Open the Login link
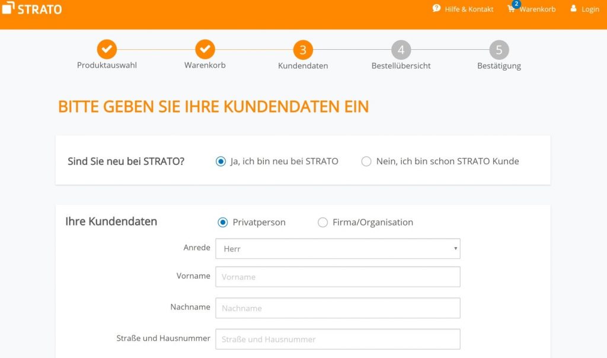Image resolution: width=607 pixels, height=358 pixels. 590,9
